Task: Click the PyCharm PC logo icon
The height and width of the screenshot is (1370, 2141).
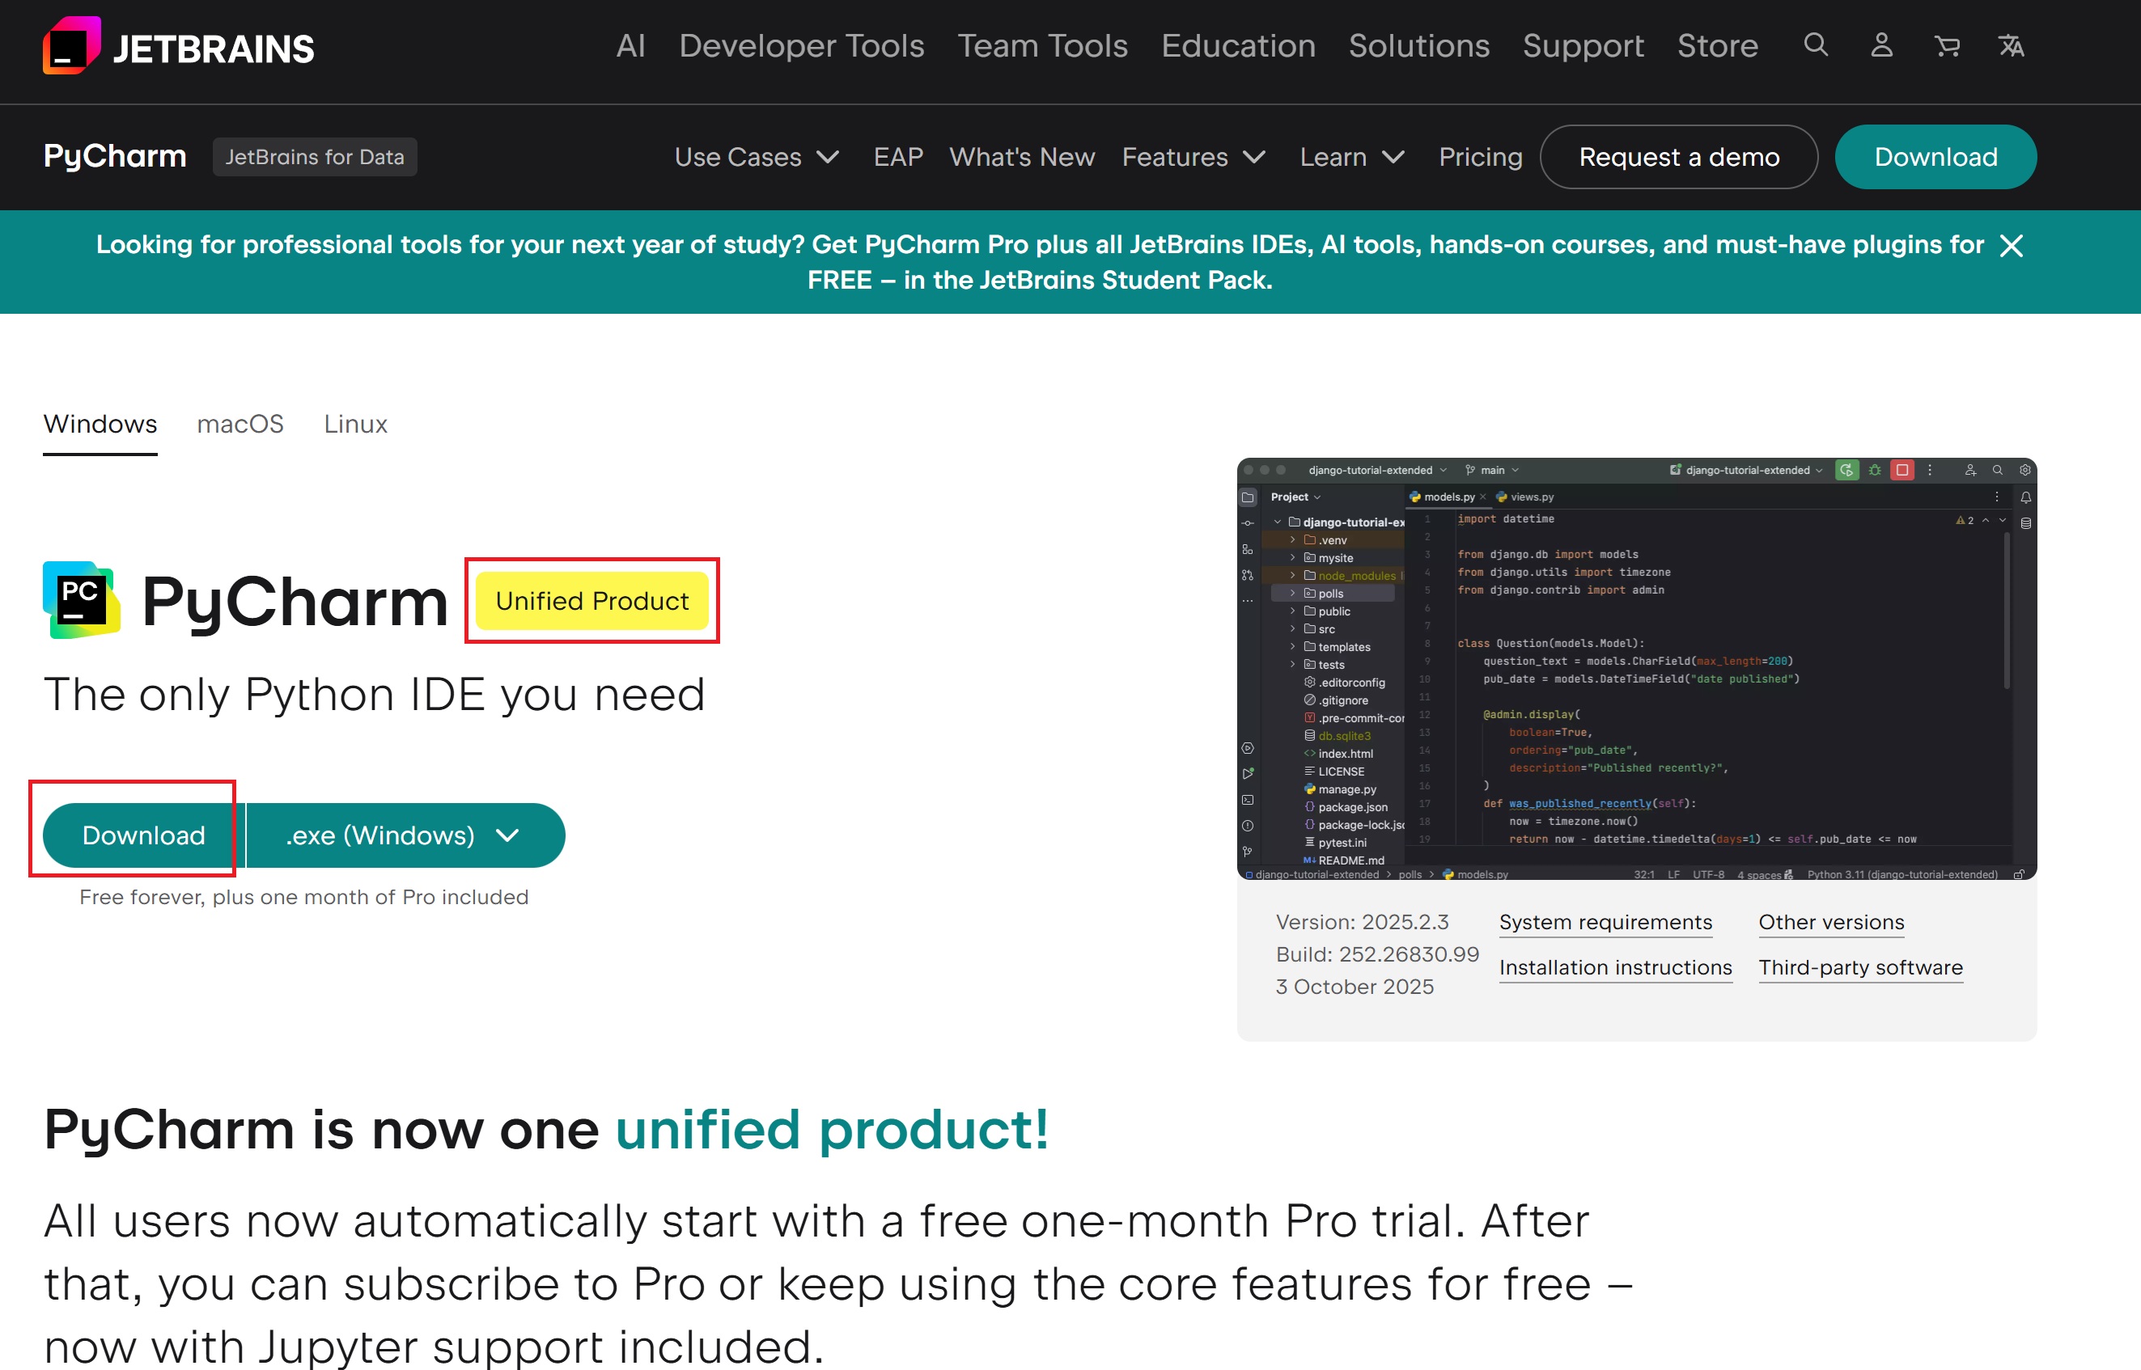Action: [82, 599]
